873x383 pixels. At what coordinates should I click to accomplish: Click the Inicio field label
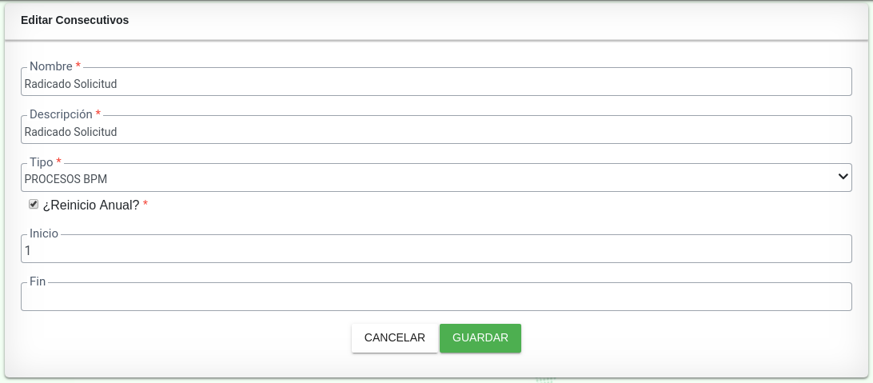click(43, 234)
